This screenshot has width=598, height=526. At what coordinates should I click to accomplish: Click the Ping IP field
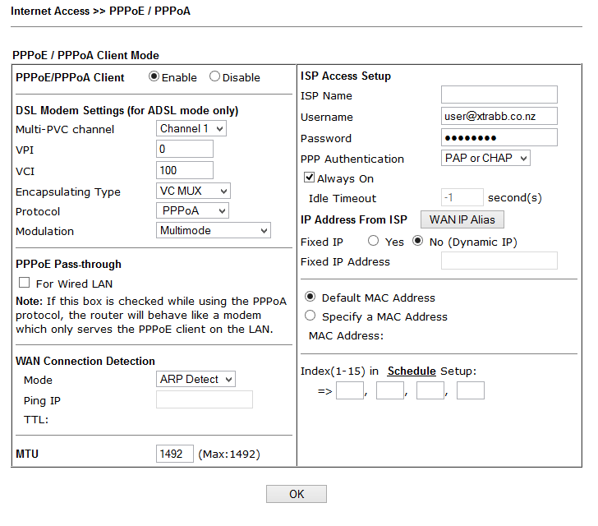205,399
